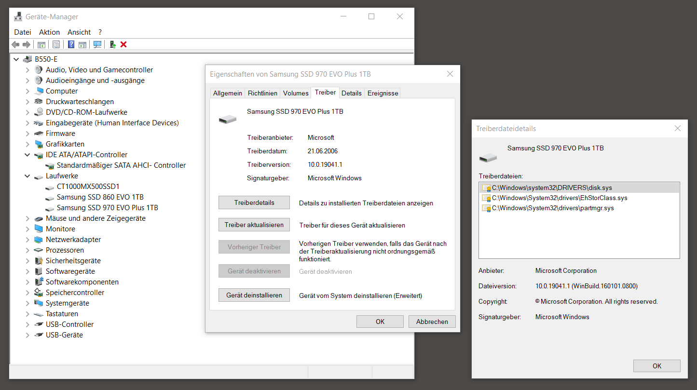Toggle the action pane toolbar icon
This screenshot has height=390, width=697.
[x=82, y=44]
